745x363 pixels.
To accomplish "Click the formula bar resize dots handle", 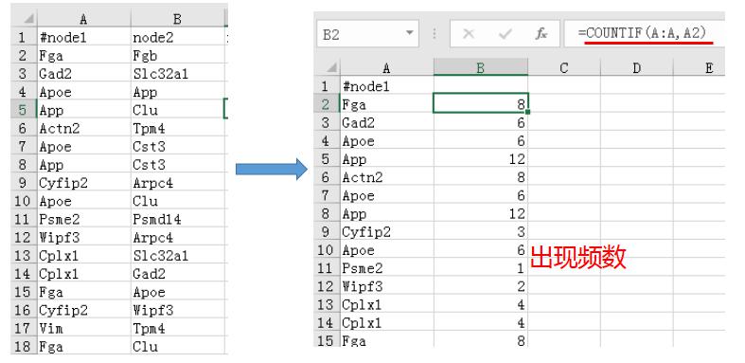I will [435, 34].
